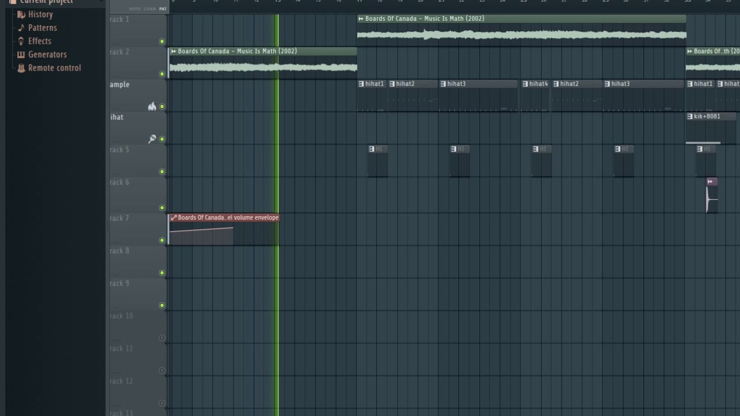This screenshot has width=740, height=416.
Task: Click the envelope line in volume automation clip
Action: coord(201,229)
